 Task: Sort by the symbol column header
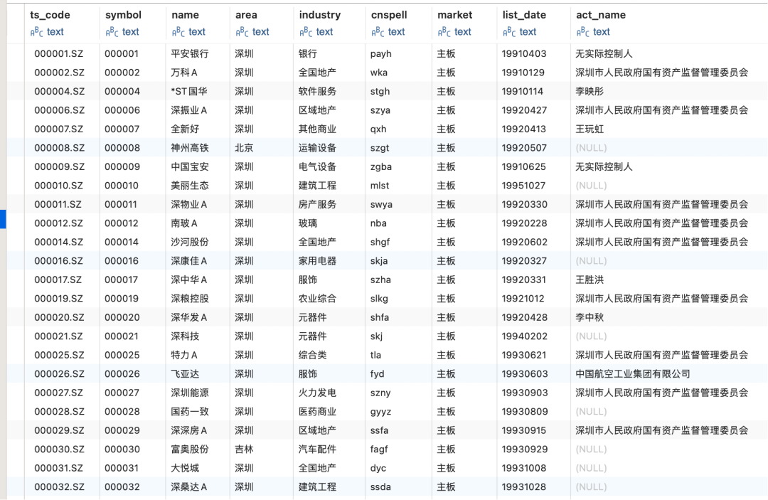[x=124, y=15]
